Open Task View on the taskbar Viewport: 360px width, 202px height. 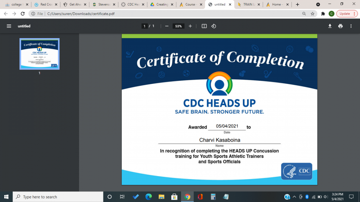[122, 197]
